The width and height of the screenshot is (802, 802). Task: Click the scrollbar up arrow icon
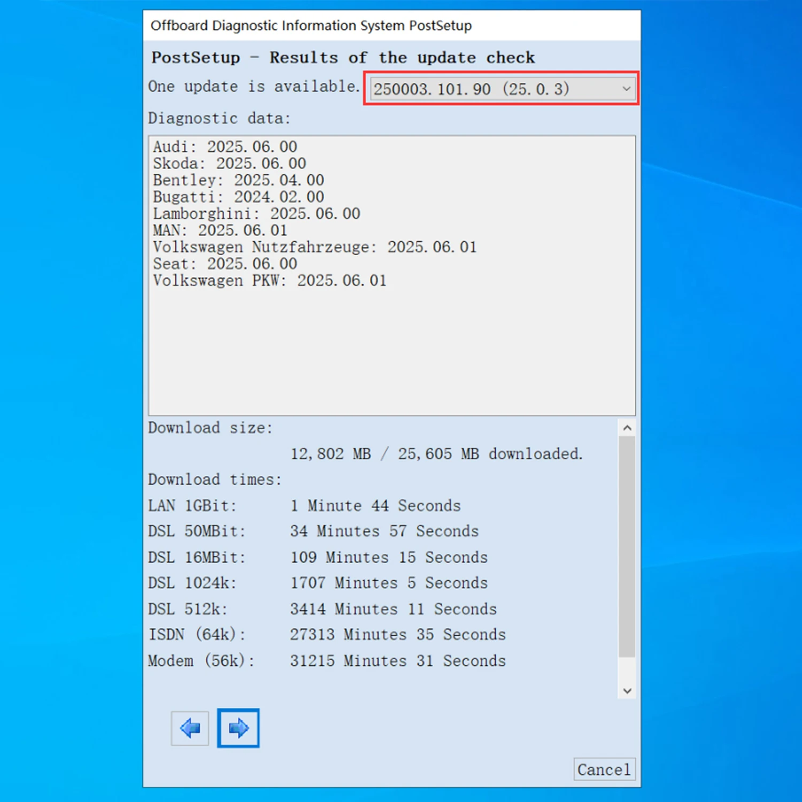(x=627, y=427)
